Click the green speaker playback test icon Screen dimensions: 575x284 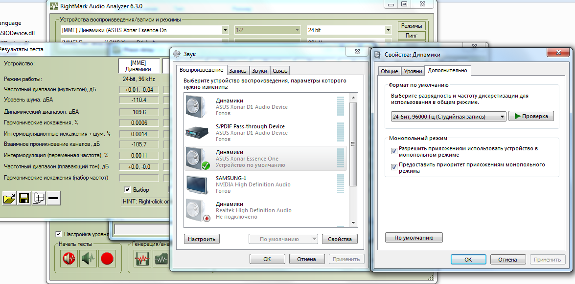click(x=89, y=259)
